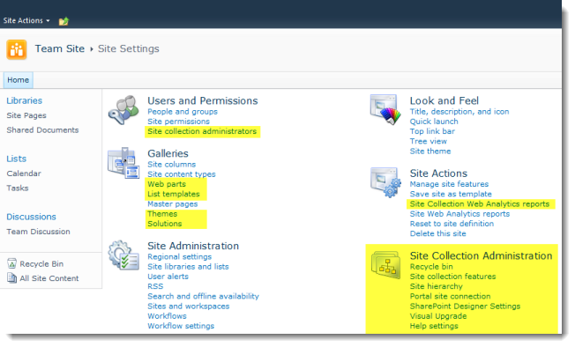Open the Lists heading in sidebar
Screen dimensions: 575x347
[x=16, y=159]
